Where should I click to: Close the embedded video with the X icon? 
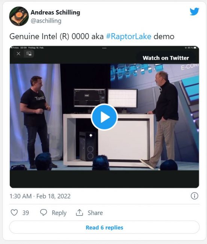pos(18,54)
